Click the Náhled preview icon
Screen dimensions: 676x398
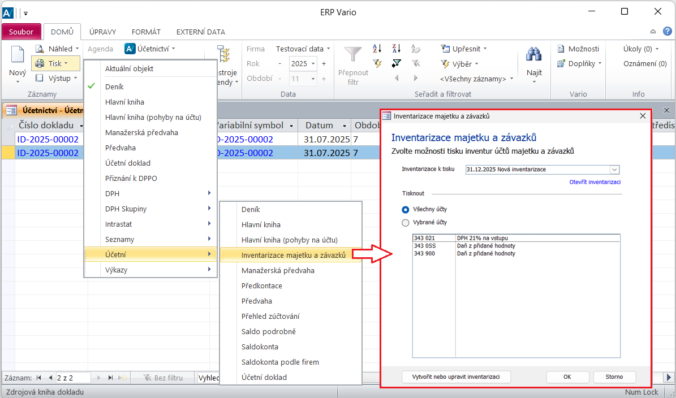(x=40, y=49)
